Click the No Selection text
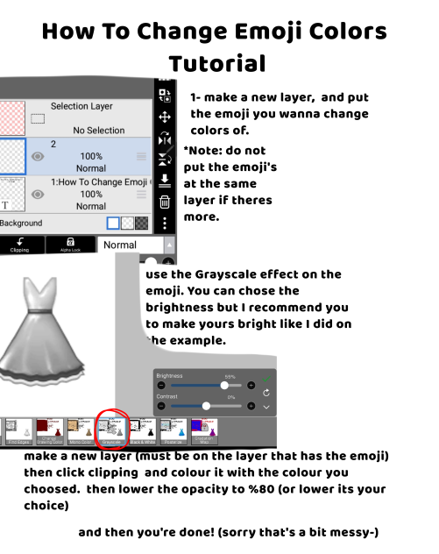The height and width of the screenshot is (554, 439). [x=99, y=131]
